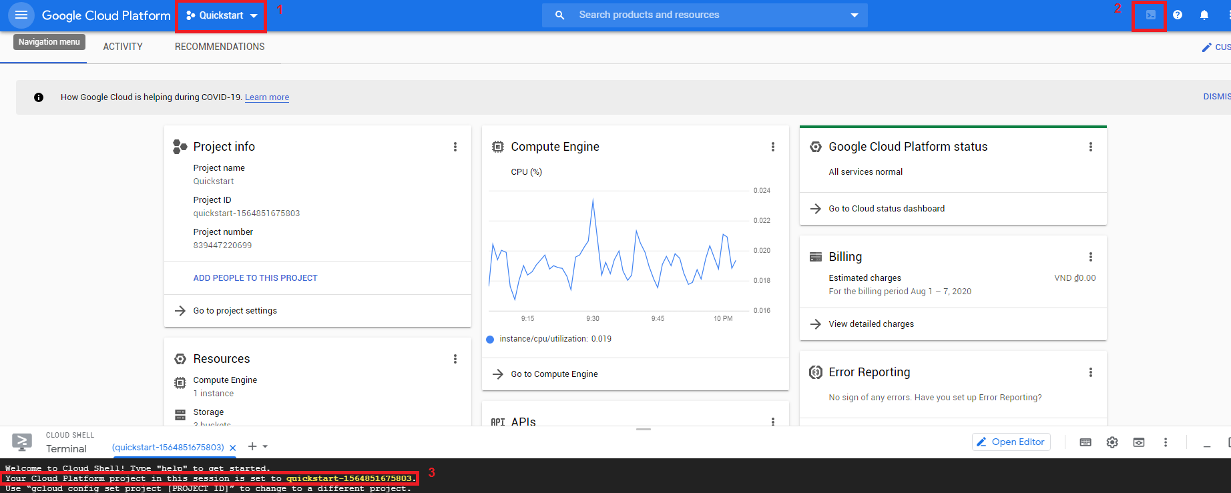Viewport: 1231px width, 493px height.
Task: Switch to the ACTIVITY tab
Action: coord(123,47)
